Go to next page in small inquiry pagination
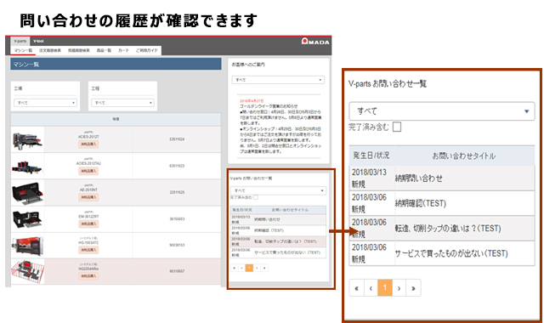This screenshot has width=544, height=323. point(257,268)
